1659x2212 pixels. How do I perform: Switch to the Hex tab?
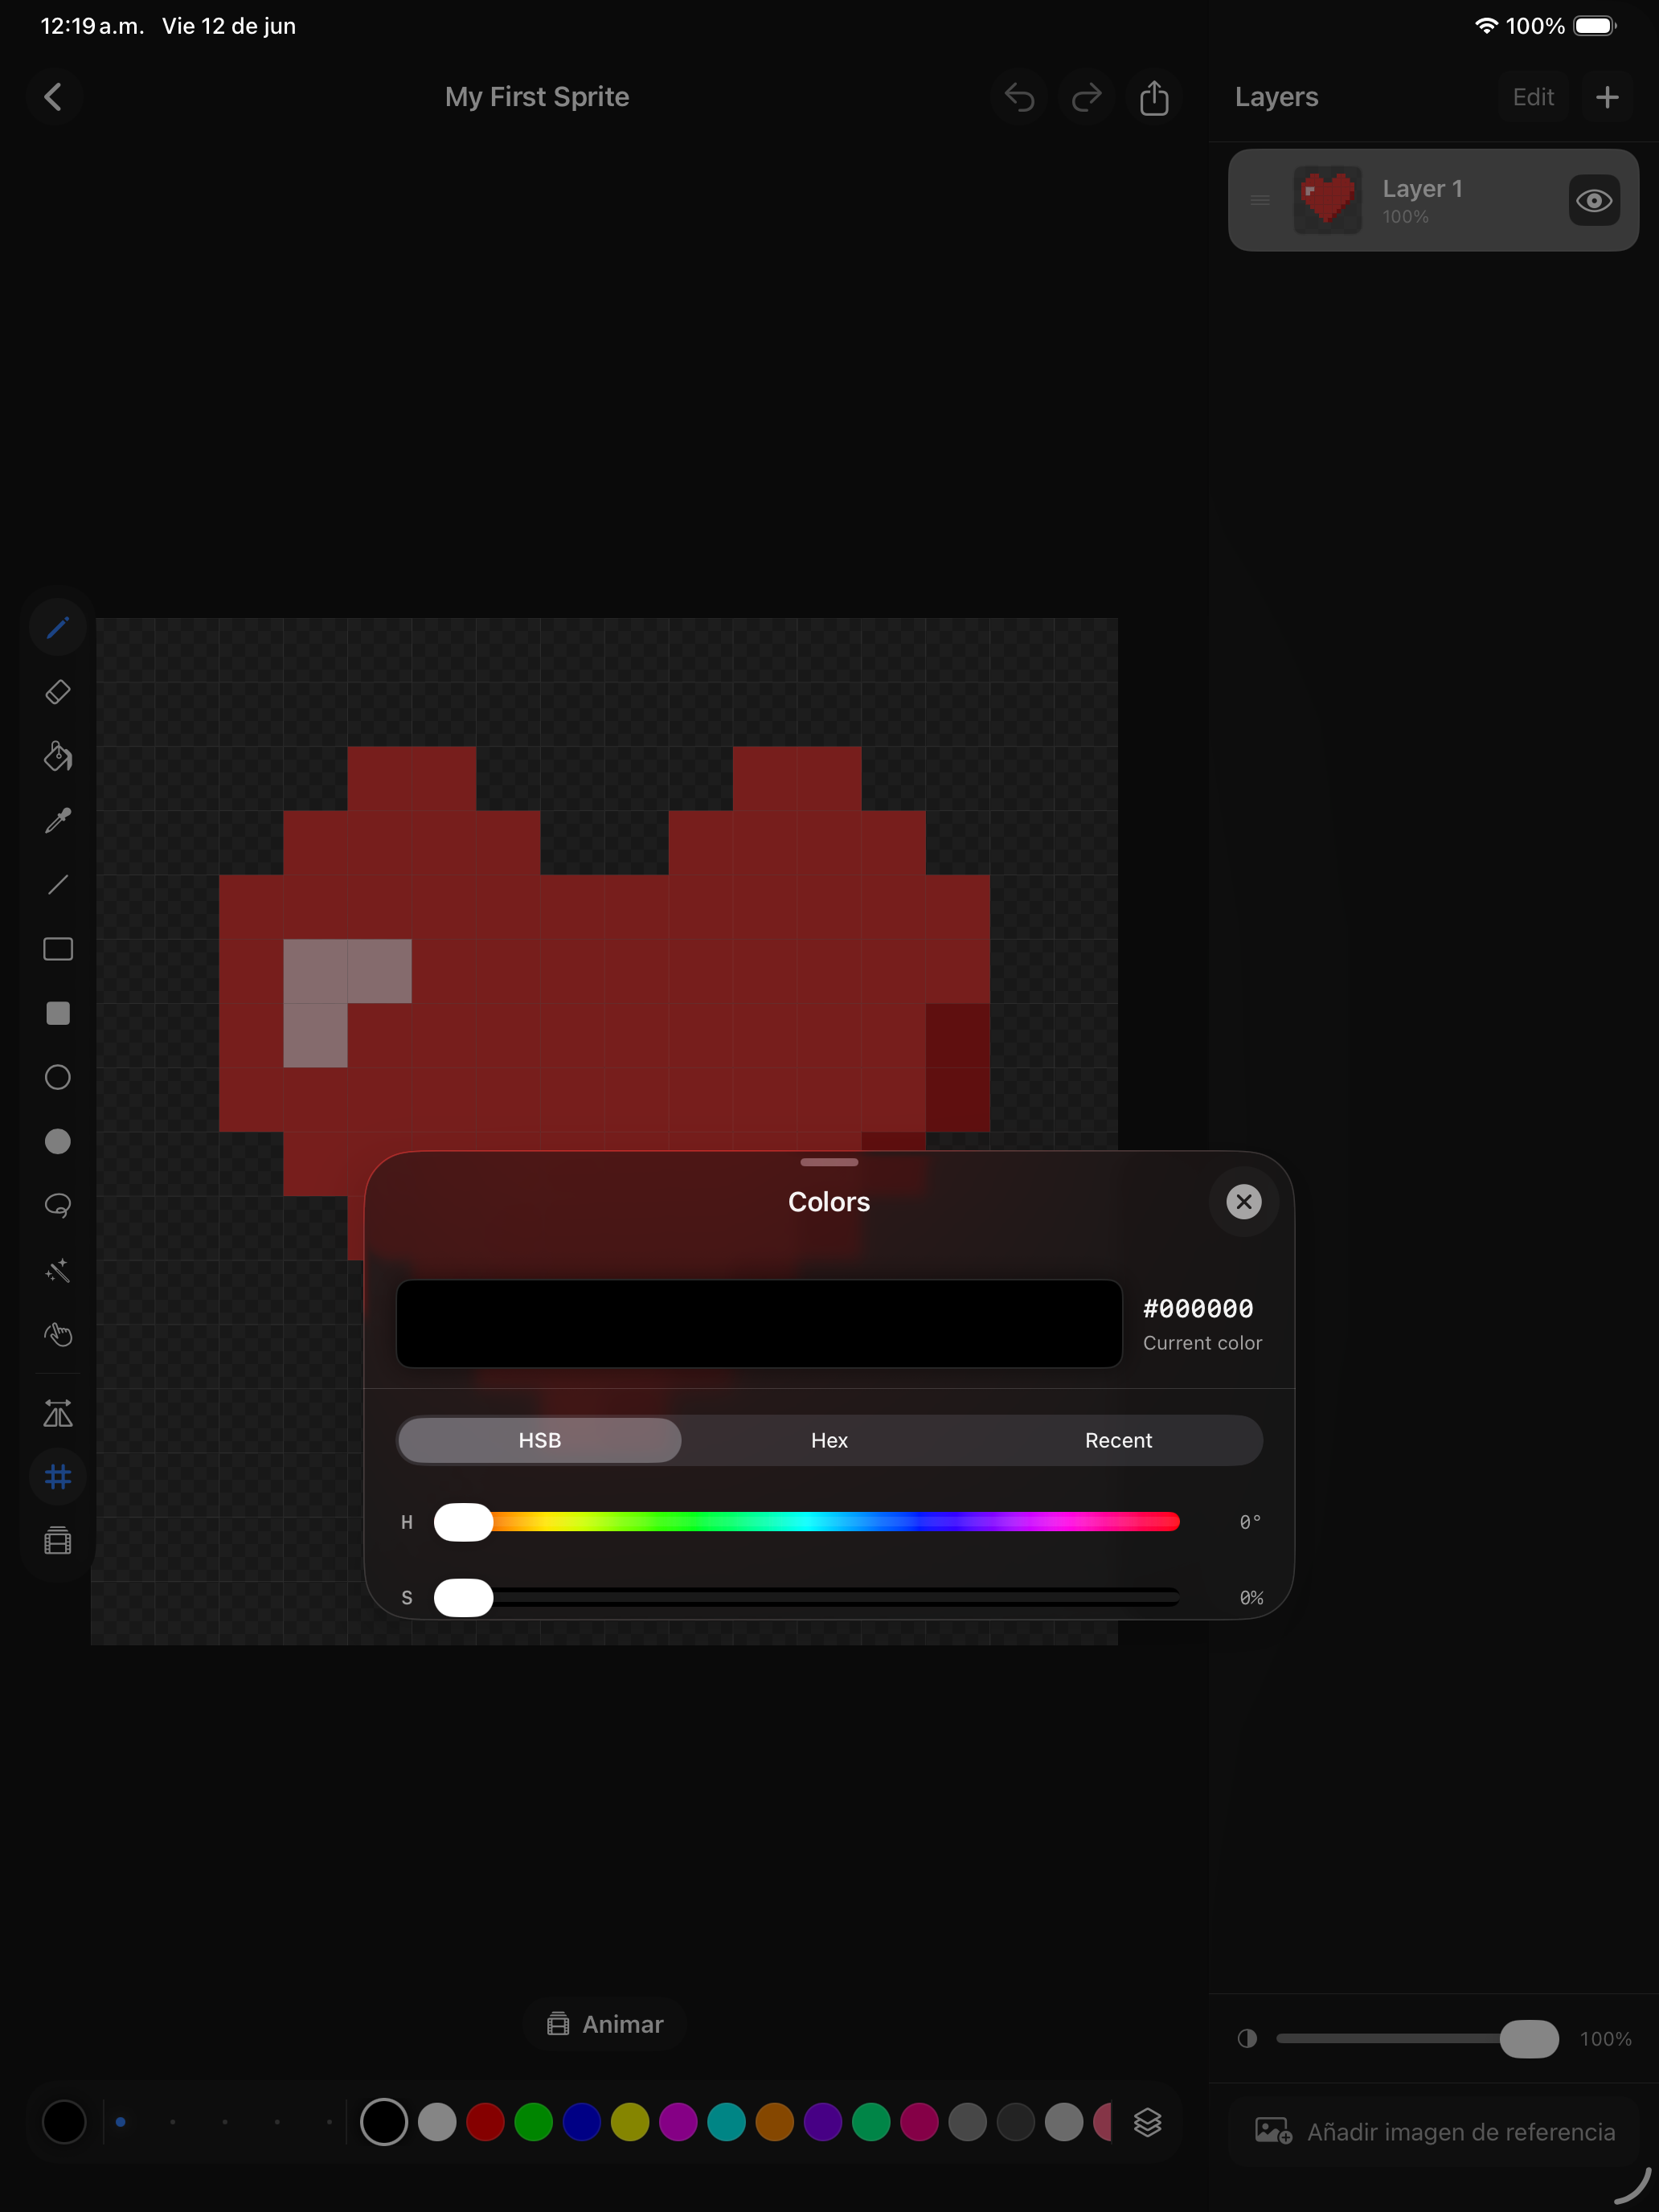(829, 1440)
